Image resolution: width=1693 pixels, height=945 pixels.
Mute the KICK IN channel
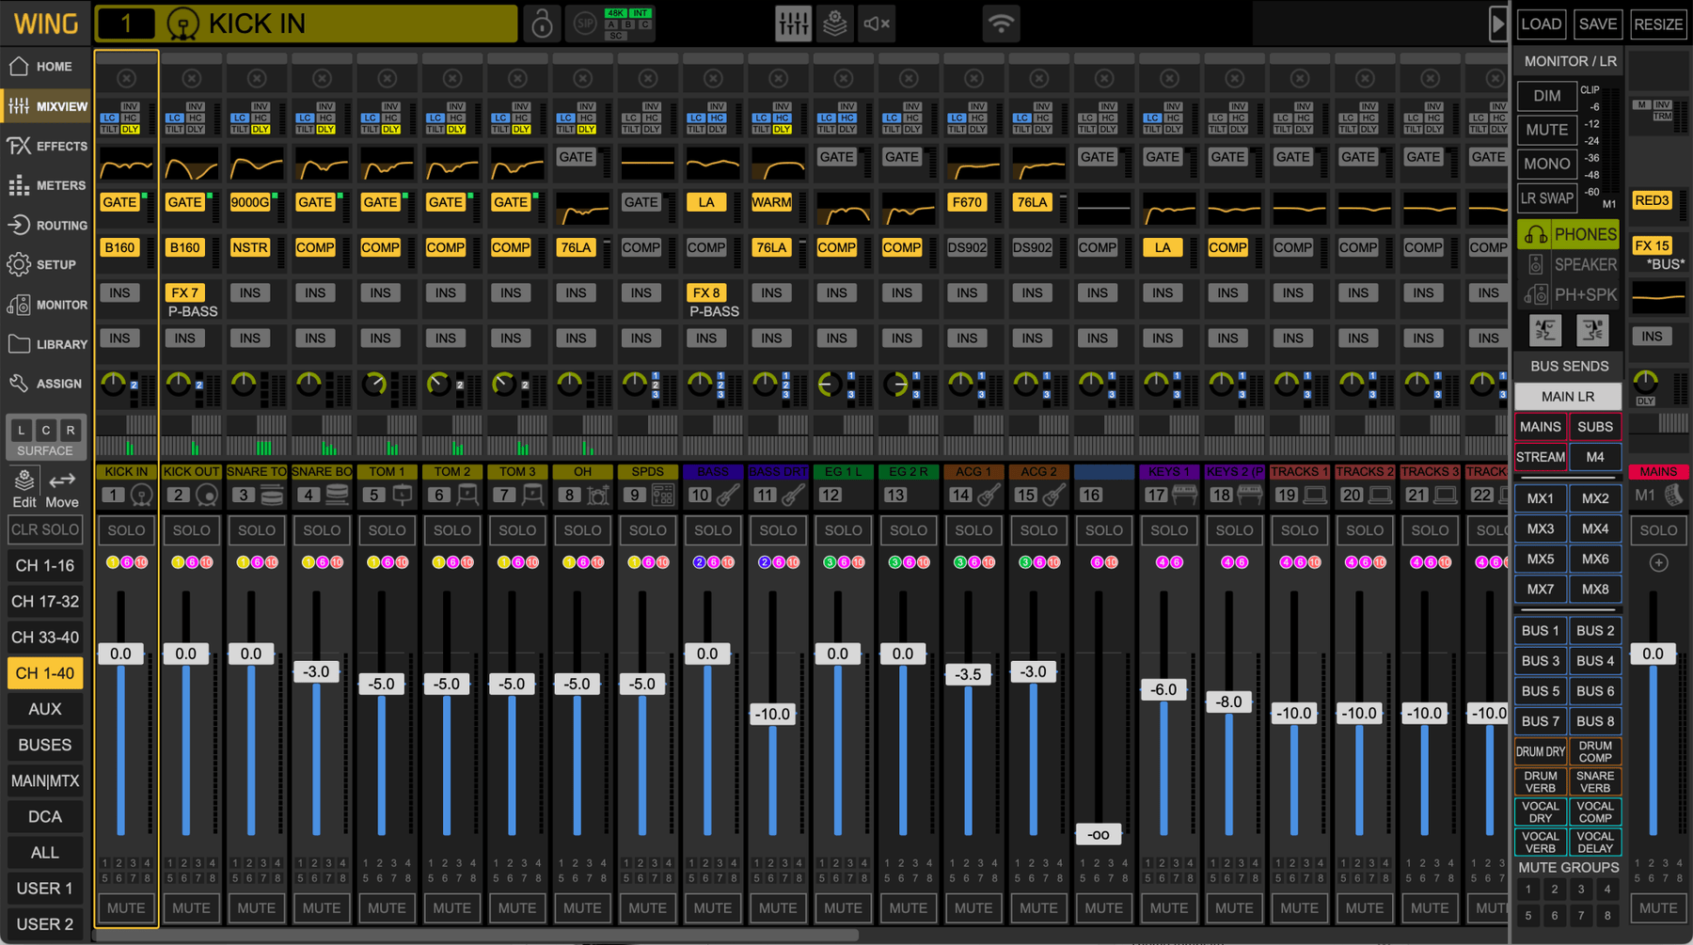[x=126, y=907]
